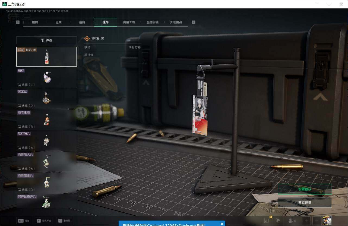The height and width of the screenshot is (226, 348).
Task: Click the orange rarity icon beside 挂饰-黑 title
Action: point(87,39)
